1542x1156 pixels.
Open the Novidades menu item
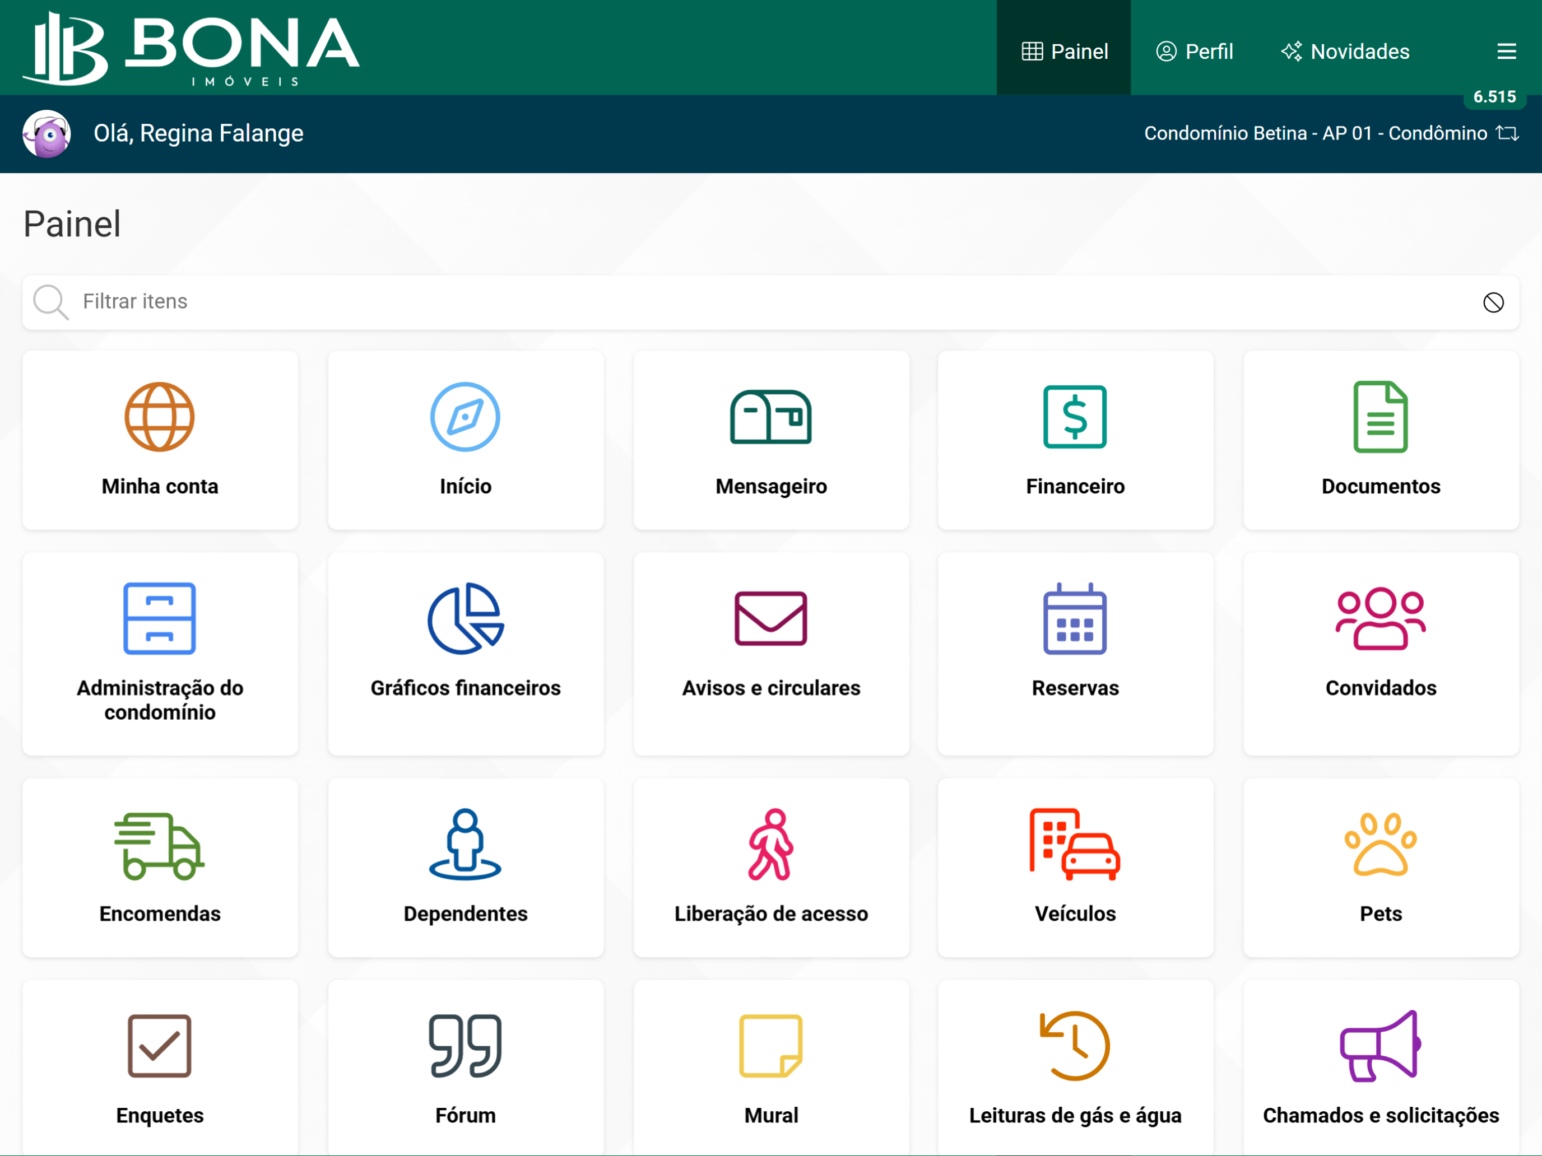click(1345, 52)
